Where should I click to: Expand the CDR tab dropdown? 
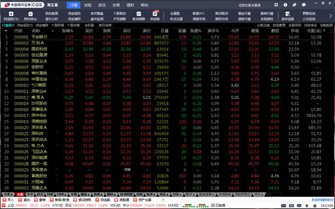click(x=62, y=195)
